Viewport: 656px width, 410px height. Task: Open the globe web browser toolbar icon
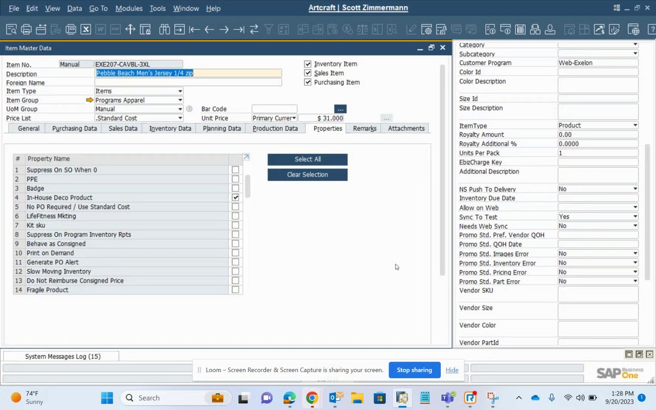click(633, 29)
